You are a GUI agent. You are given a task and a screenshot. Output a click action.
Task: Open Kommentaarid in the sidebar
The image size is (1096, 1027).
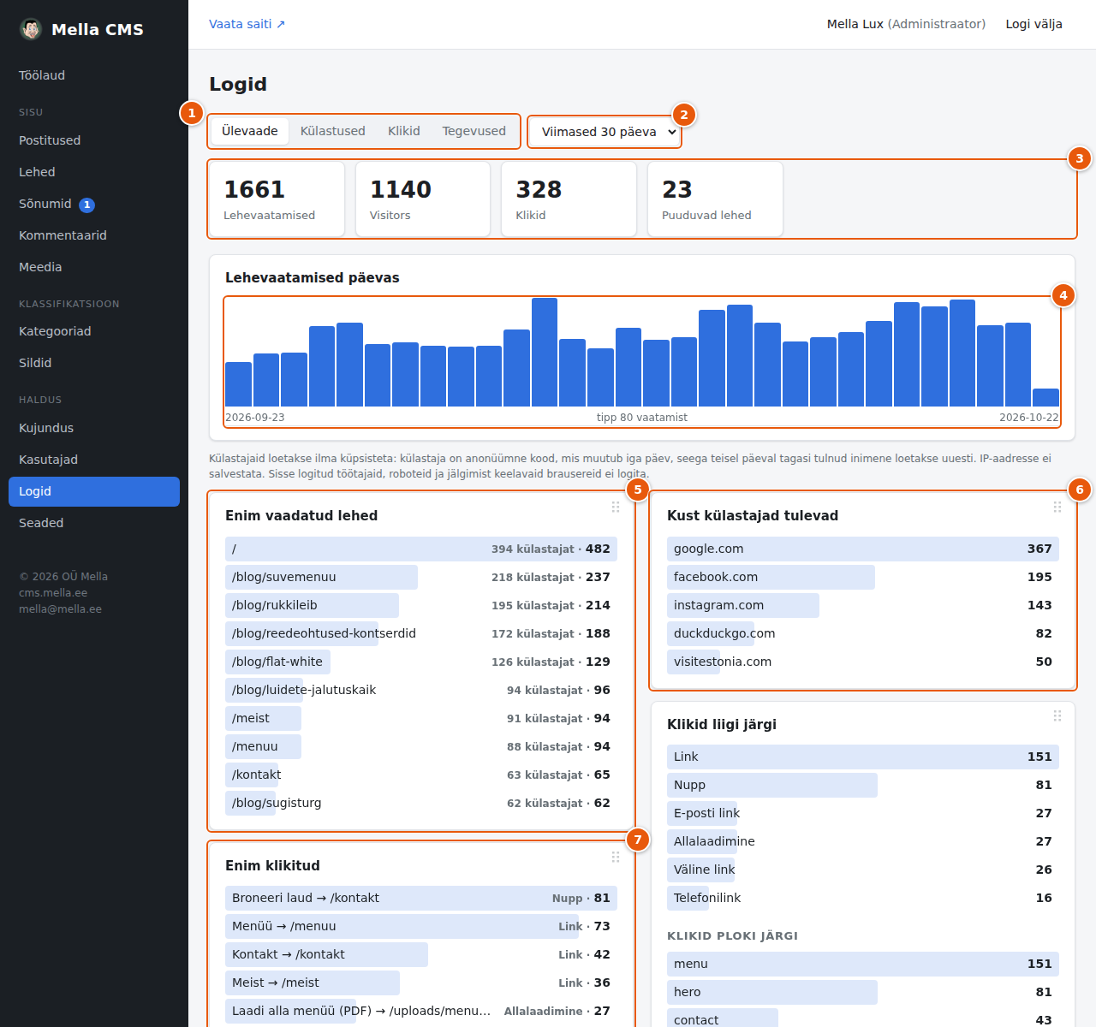94,235
